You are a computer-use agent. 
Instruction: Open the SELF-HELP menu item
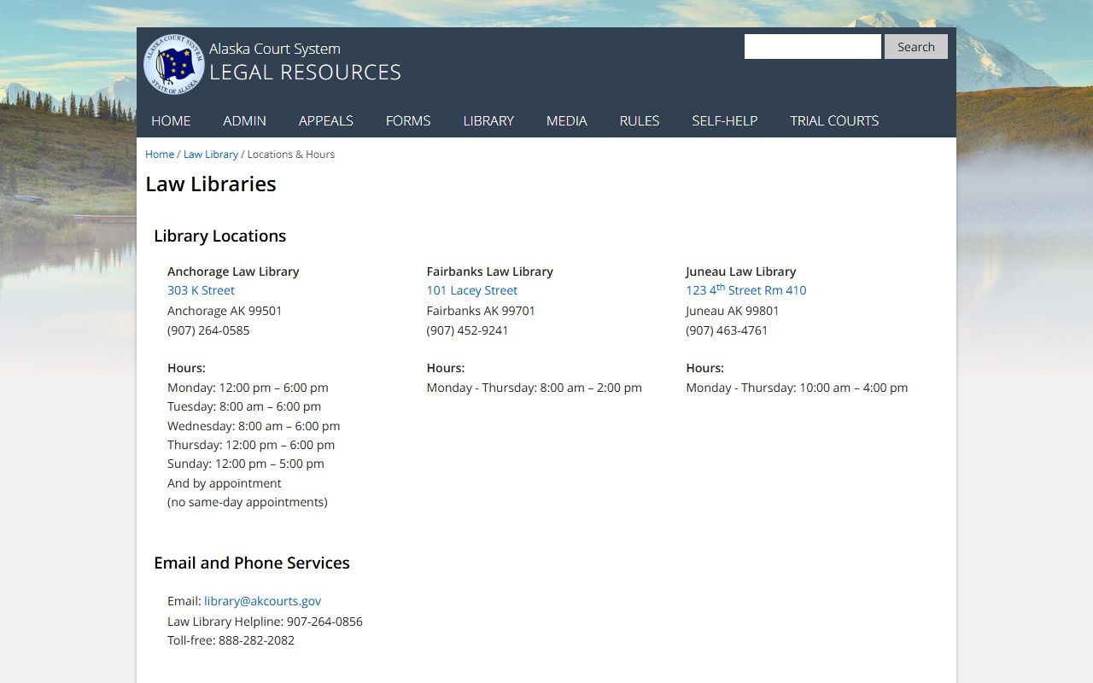tap(725, 120)
